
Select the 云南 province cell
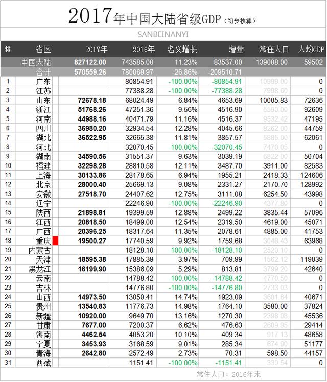[x=43, y=278]
